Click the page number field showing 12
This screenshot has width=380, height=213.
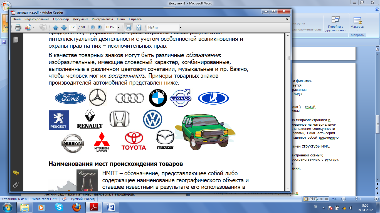[73, 27]
